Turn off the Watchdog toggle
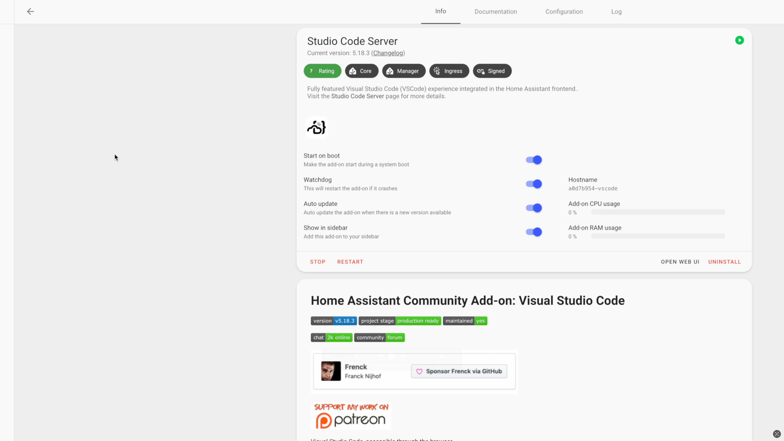784x441 pixels. click(534, 184)
